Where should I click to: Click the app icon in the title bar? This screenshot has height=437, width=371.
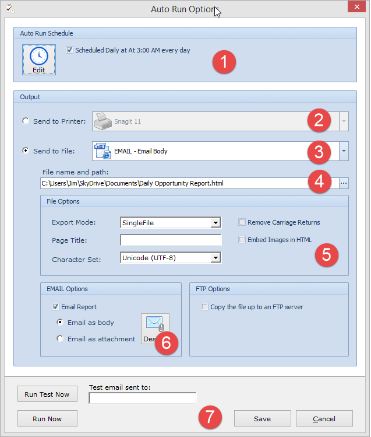[x=10, y=9]
